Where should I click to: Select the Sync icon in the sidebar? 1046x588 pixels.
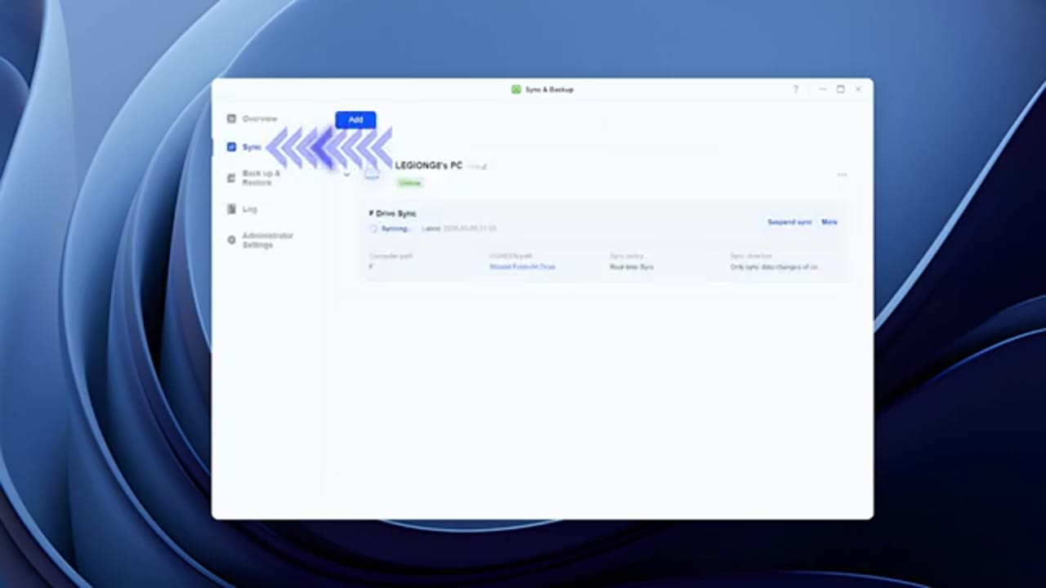[231, 147]
